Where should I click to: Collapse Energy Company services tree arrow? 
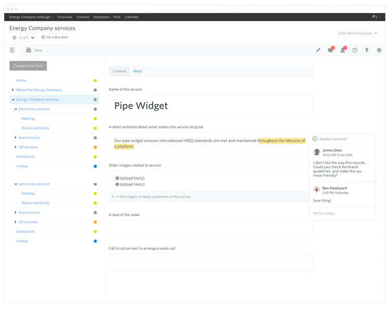click(13, 99)
